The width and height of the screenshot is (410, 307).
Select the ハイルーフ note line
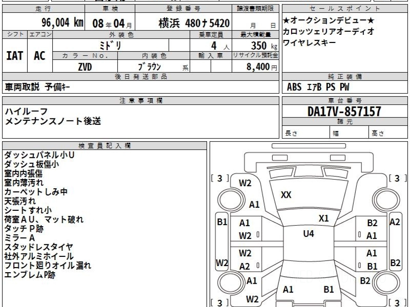pos(26,111)
